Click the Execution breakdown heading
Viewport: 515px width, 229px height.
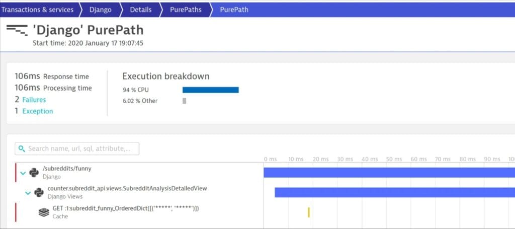click(x=166, y=77)
